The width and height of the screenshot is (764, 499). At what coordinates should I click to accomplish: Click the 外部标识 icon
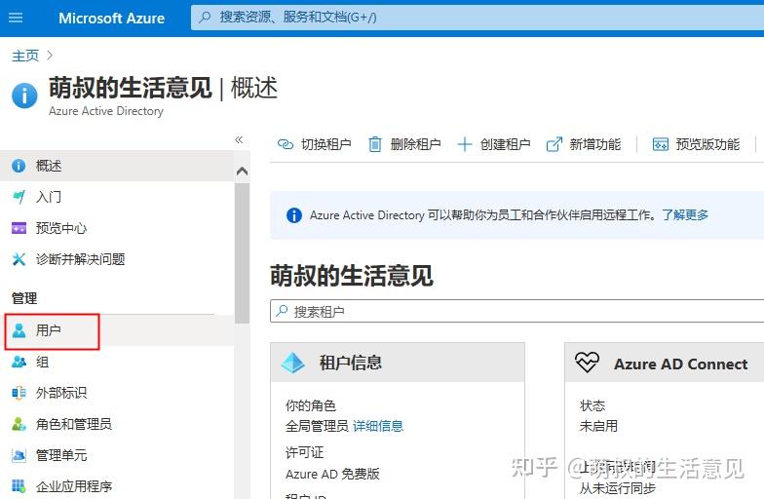pyautogui.click(x=19, y=393)
